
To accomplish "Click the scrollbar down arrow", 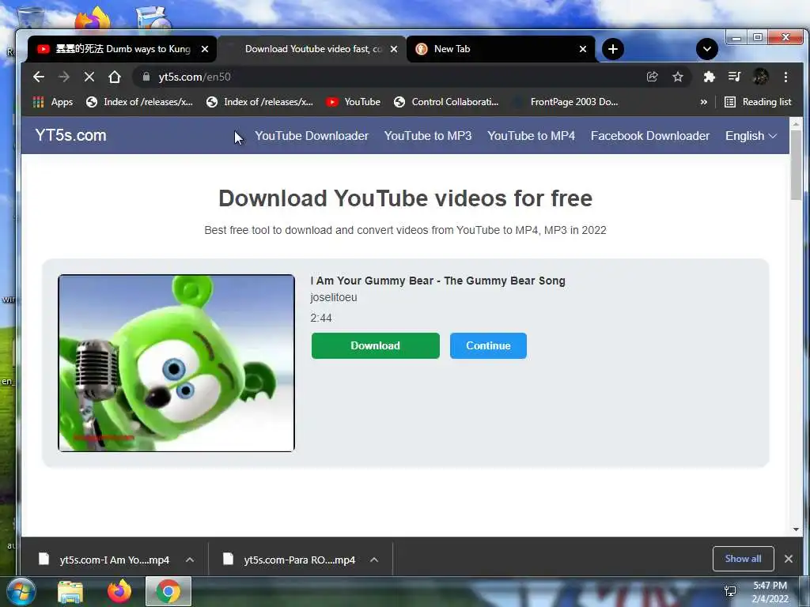I will pos(796,529).
